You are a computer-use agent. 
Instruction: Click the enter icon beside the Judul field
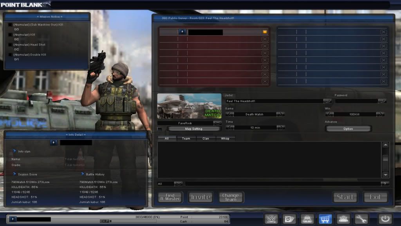pyautogui.click(x=327, y=101)
